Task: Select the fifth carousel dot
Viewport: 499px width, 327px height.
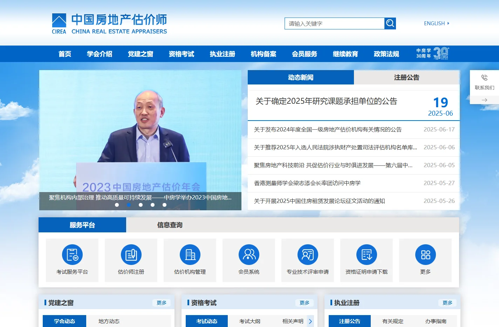Action: [164, 205]
